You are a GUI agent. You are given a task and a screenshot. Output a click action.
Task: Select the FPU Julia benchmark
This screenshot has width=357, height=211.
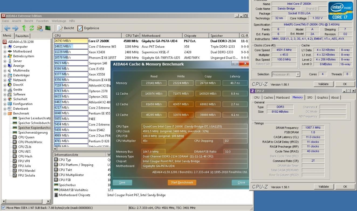(22, 166)
